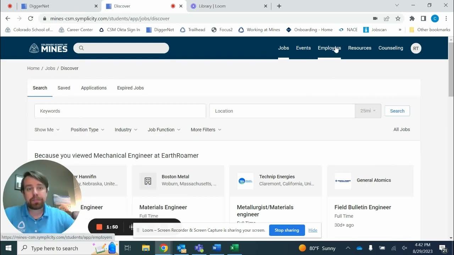Open Microsoft Teams from the taskbar
This screenshot has width=454, height=255.
(x=199, y=248)
